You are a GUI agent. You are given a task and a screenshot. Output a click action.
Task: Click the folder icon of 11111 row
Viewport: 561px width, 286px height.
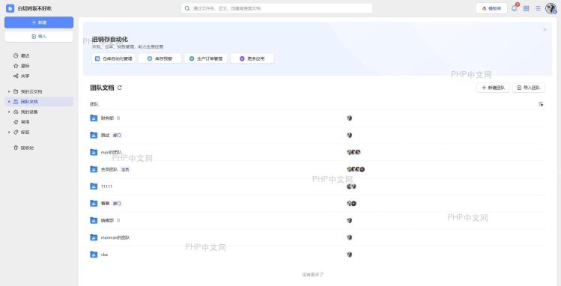pyautogui.click(x=94, y=186)
